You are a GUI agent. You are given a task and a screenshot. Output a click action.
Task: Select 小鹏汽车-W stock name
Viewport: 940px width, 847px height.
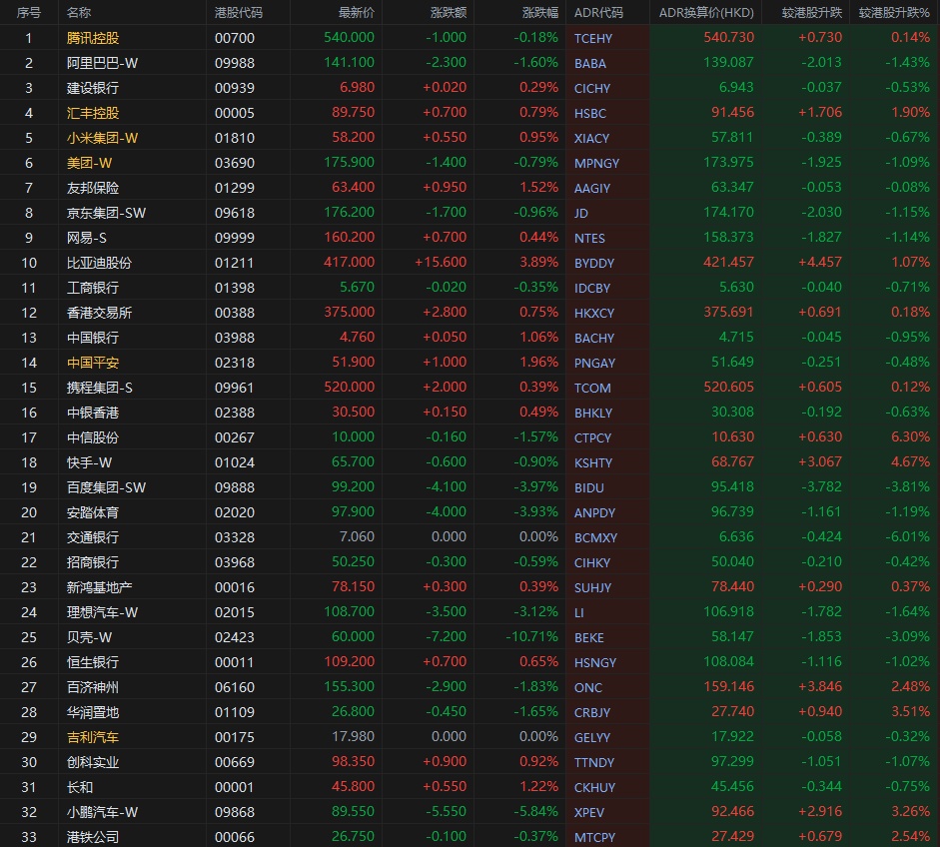(x=102, y=812)
